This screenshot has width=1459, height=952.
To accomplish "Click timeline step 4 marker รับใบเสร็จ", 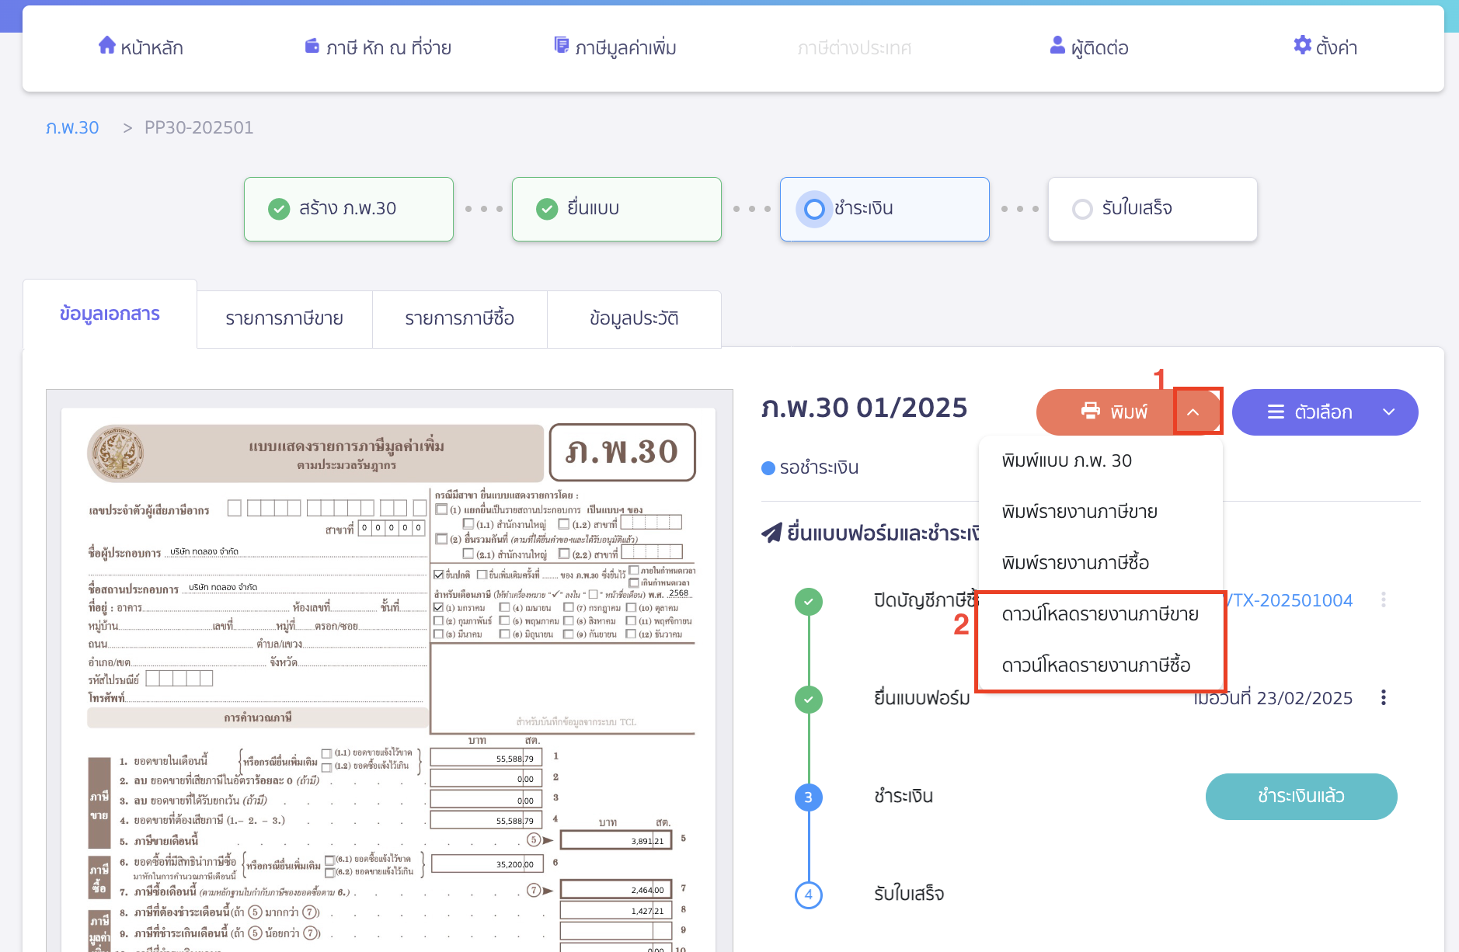I will (808, 895).
